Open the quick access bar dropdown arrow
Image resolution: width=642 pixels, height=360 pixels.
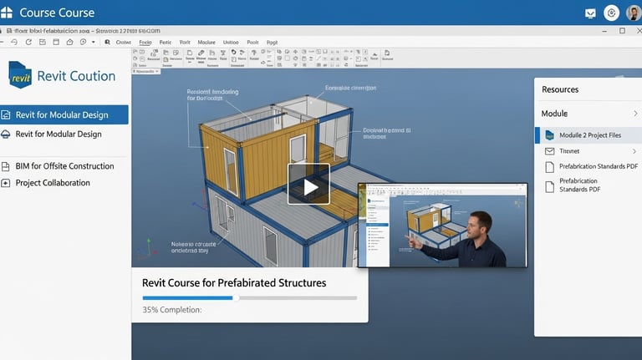point(94,42)
